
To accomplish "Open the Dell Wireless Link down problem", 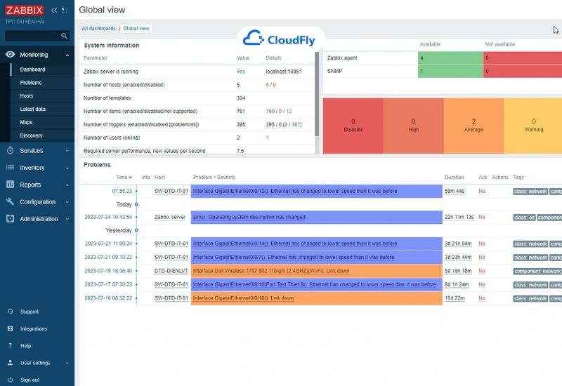I will (271, 271).
